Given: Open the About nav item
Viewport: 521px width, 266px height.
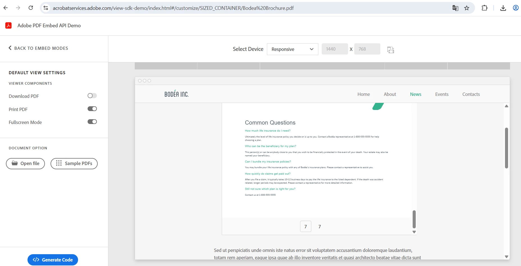Looking at the screenshot, I should coord(390,94).
